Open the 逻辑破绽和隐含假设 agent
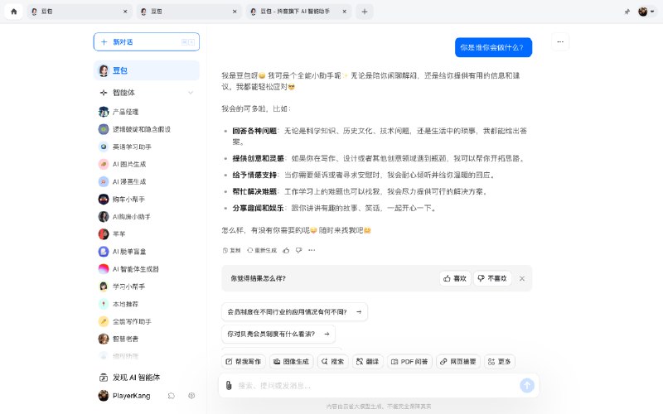The image size is (663, 414). (x=147, y=129)
